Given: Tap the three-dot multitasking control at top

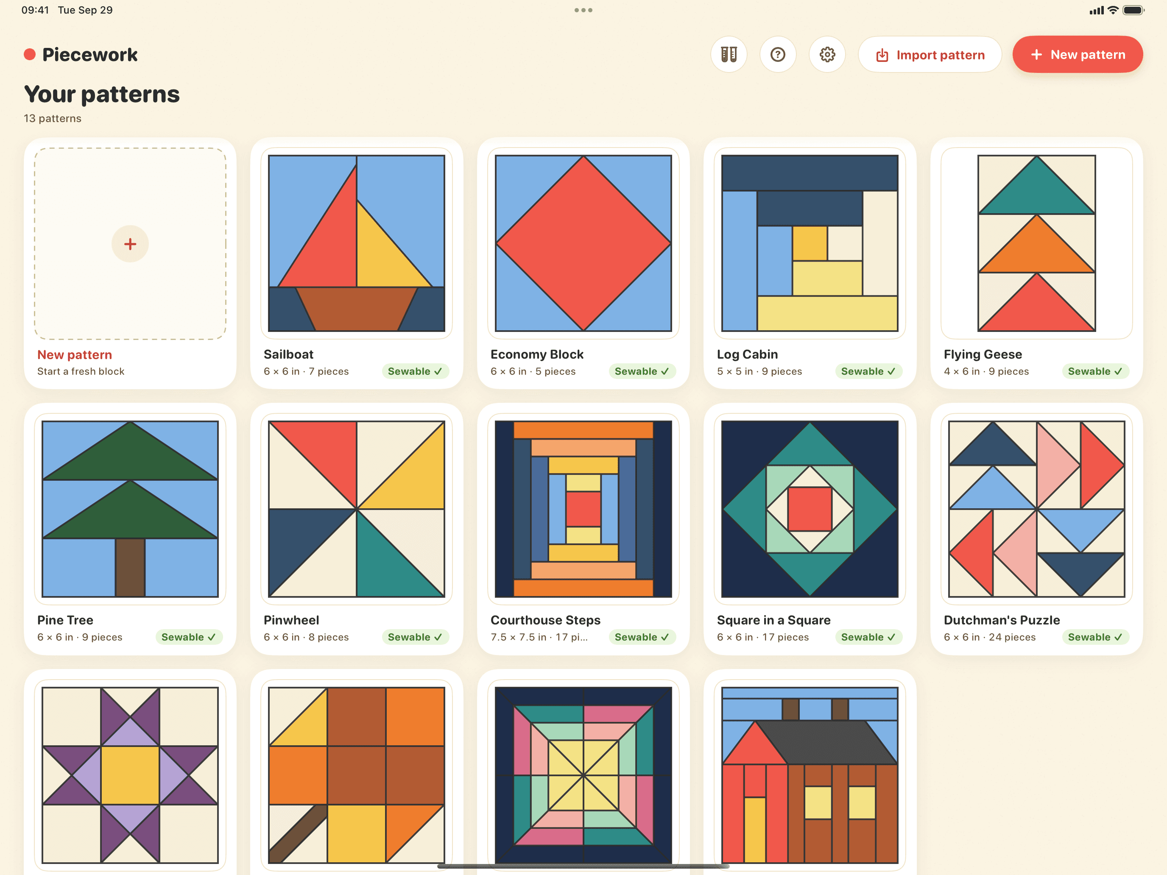Looking at the screenshot, I should pos(583,10).
